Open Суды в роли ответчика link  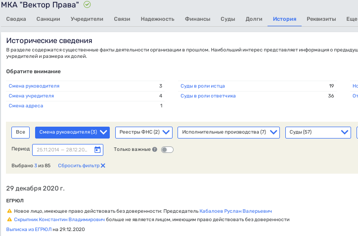click(x=208, y=95)
